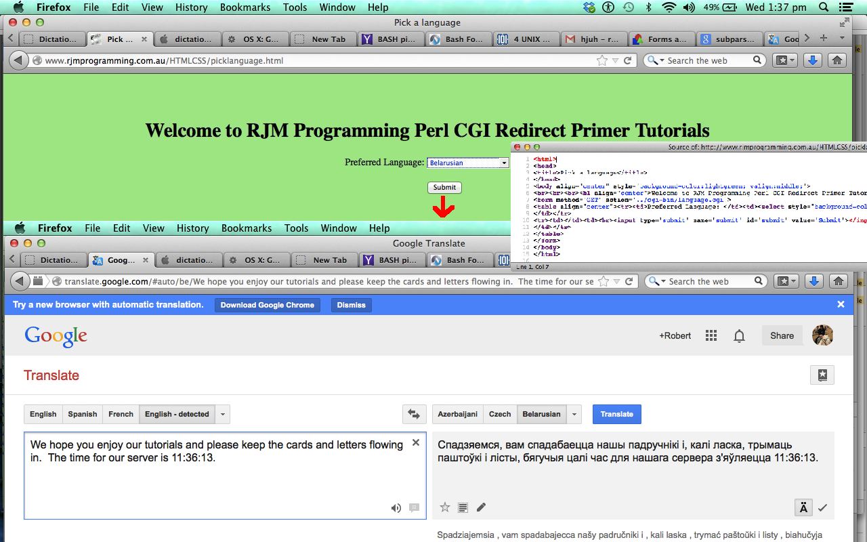Viewport: 867px width, 542px height.
Task: Expand more target languages list
Action: point(574,414)
